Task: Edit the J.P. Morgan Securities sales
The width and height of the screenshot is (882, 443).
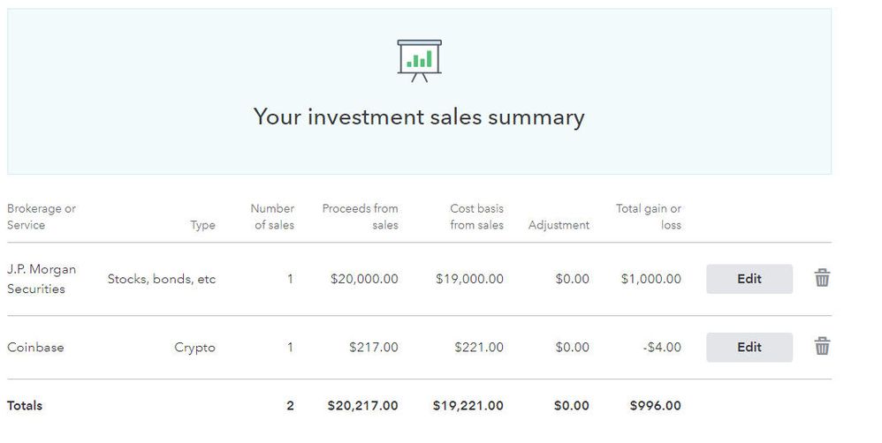Action: click(x=749, y=279)
